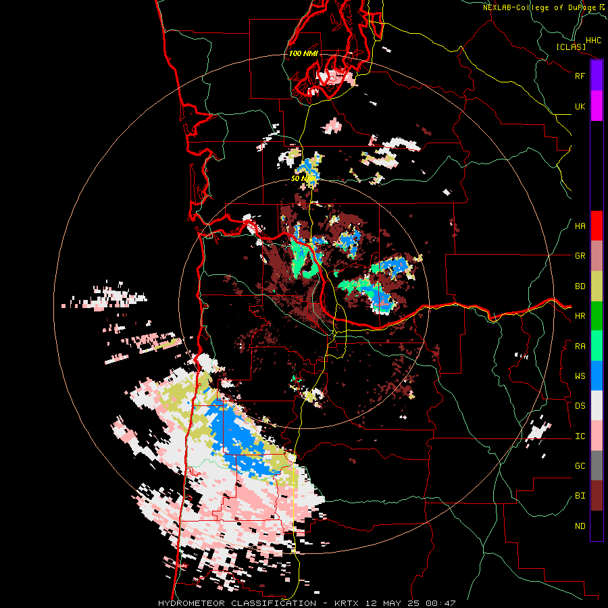This screenshot has width=608, height=608.
Task: Click the DS legend label
Action: (x=580, y=406)
